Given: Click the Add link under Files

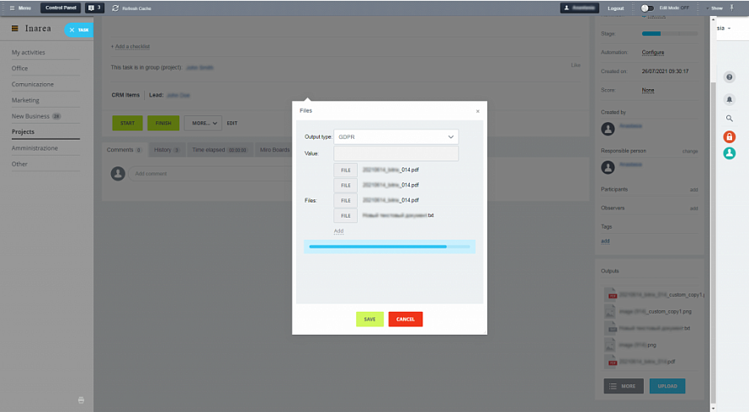Looking at the screenshot, I should click(x=338, y=230).
